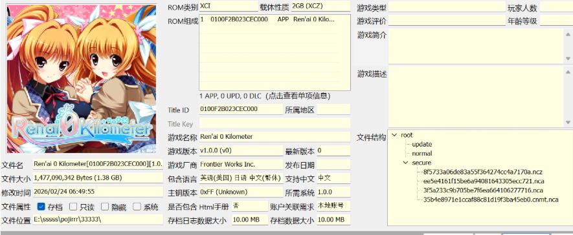Image resolution: width=573 pixels, height=235 pixels.
Task: Click the 游戏简介 scrollbar down arrow
Action: point(568,59)
